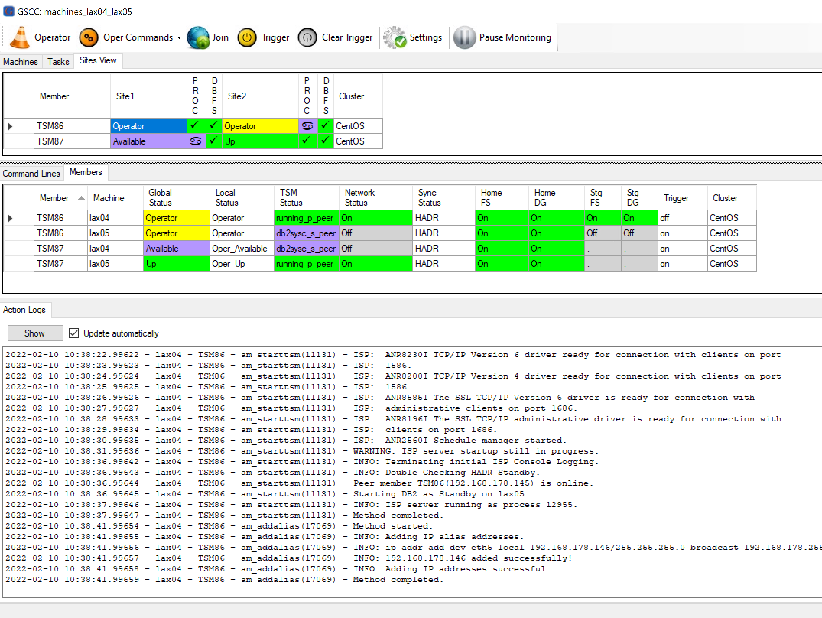Click Site2 DBFS checkmark for TSM87
822x618 pixels.
click(x=325, y=141)
